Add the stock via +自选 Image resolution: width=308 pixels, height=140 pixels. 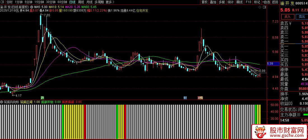pyautogui.click(x=266, y=2)
